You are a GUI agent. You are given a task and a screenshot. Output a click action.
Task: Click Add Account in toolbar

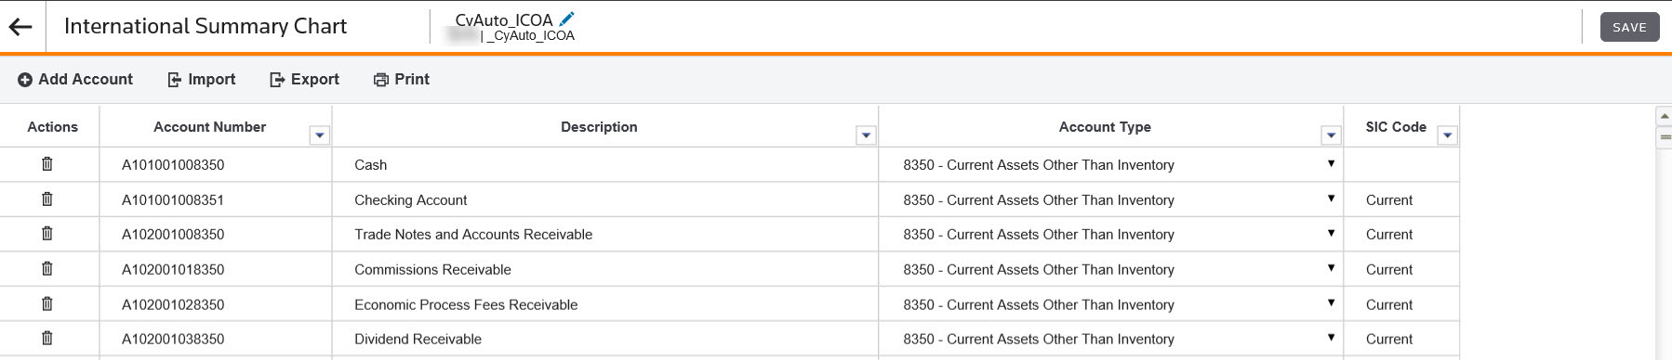[x=75, y=80]
